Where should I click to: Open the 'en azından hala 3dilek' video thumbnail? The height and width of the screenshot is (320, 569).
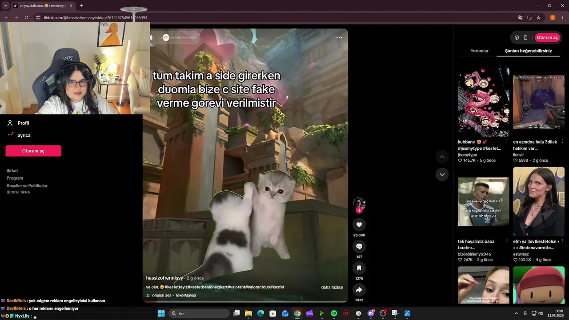click(x=539, y=102)
